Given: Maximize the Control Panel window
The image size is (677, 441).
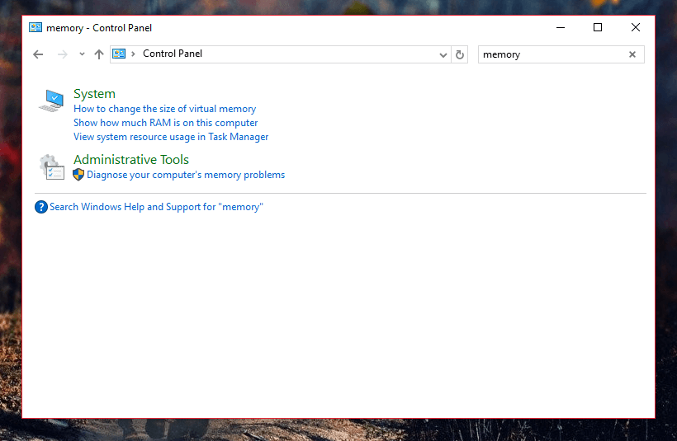Looking at the screenshot, I should click(x=598, y=27).
